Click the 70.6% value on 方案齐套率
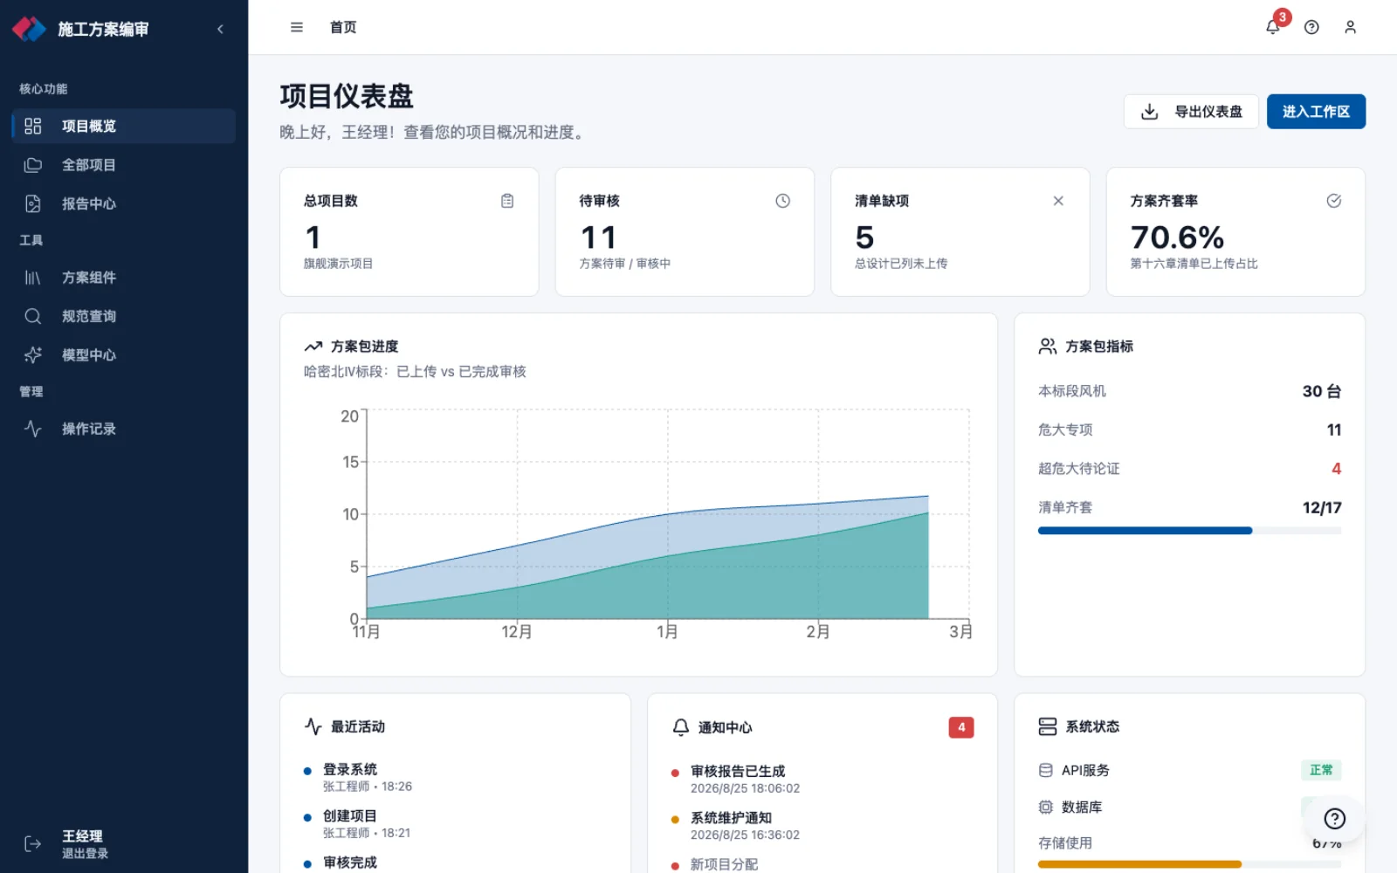 click(x=1177, y=237)
